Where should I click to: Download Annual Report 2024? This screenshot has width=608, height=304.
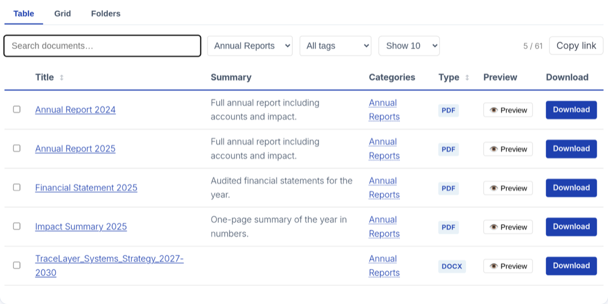571,110
